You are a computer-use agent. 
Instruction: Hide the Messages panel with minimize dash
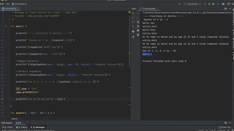pos(230,123)
